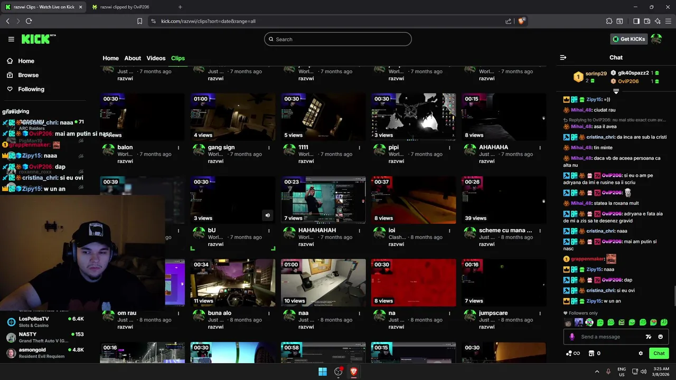Bookmark this page via address bar icon
This screenshot has height=380, width=676.
pyautogui.click(x=139, y=21)
